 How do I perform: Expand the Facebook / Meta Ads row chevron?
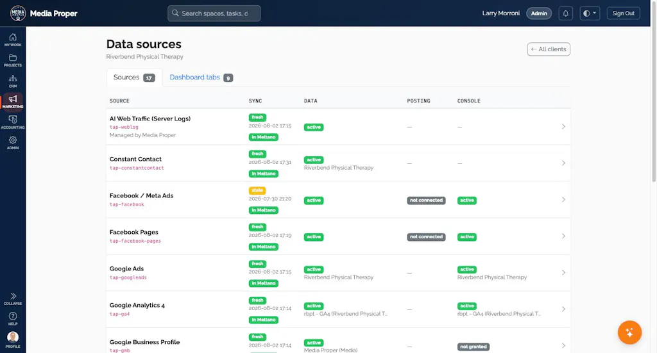(563, 199)
